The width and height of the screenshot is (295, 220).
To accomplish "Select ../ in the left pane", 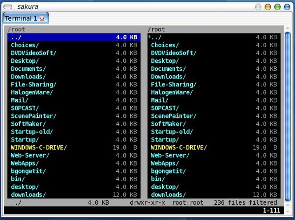I will (x=74, y=37).
